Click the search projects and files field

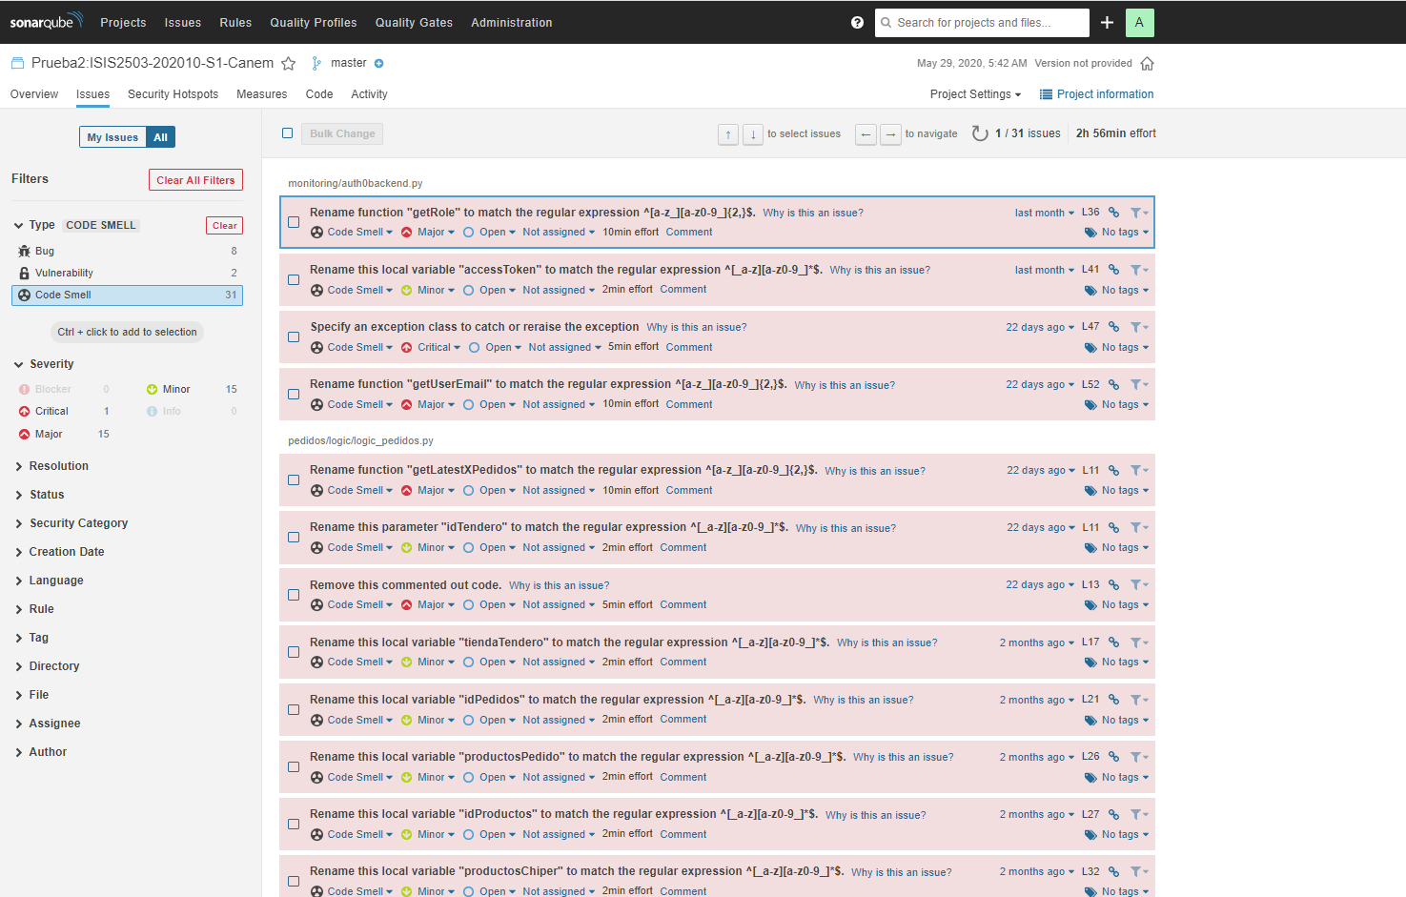click(x=982, y=22)
